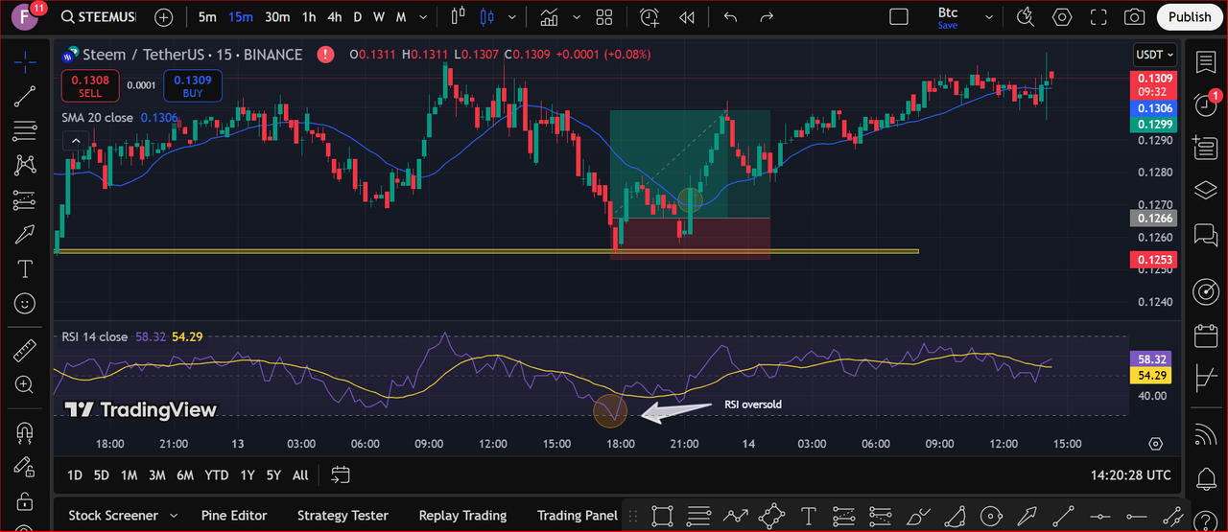Open the Stock Screener tab
Viewport: 1228px width, 532px height.
(113, 515)
